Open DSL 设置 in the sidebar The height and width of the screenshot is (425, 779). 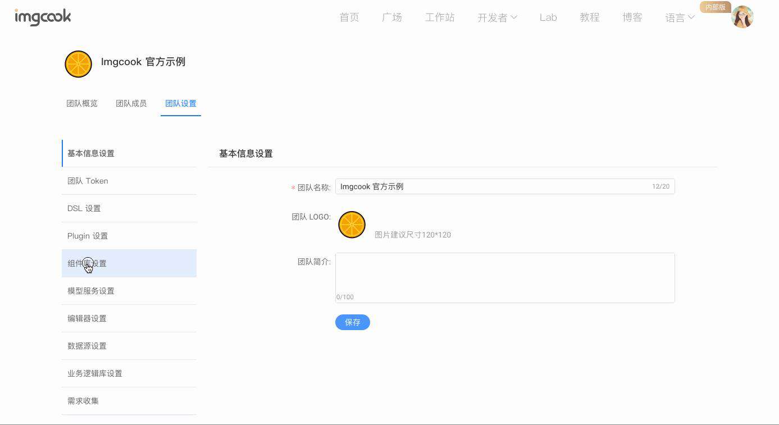[129, 208]
